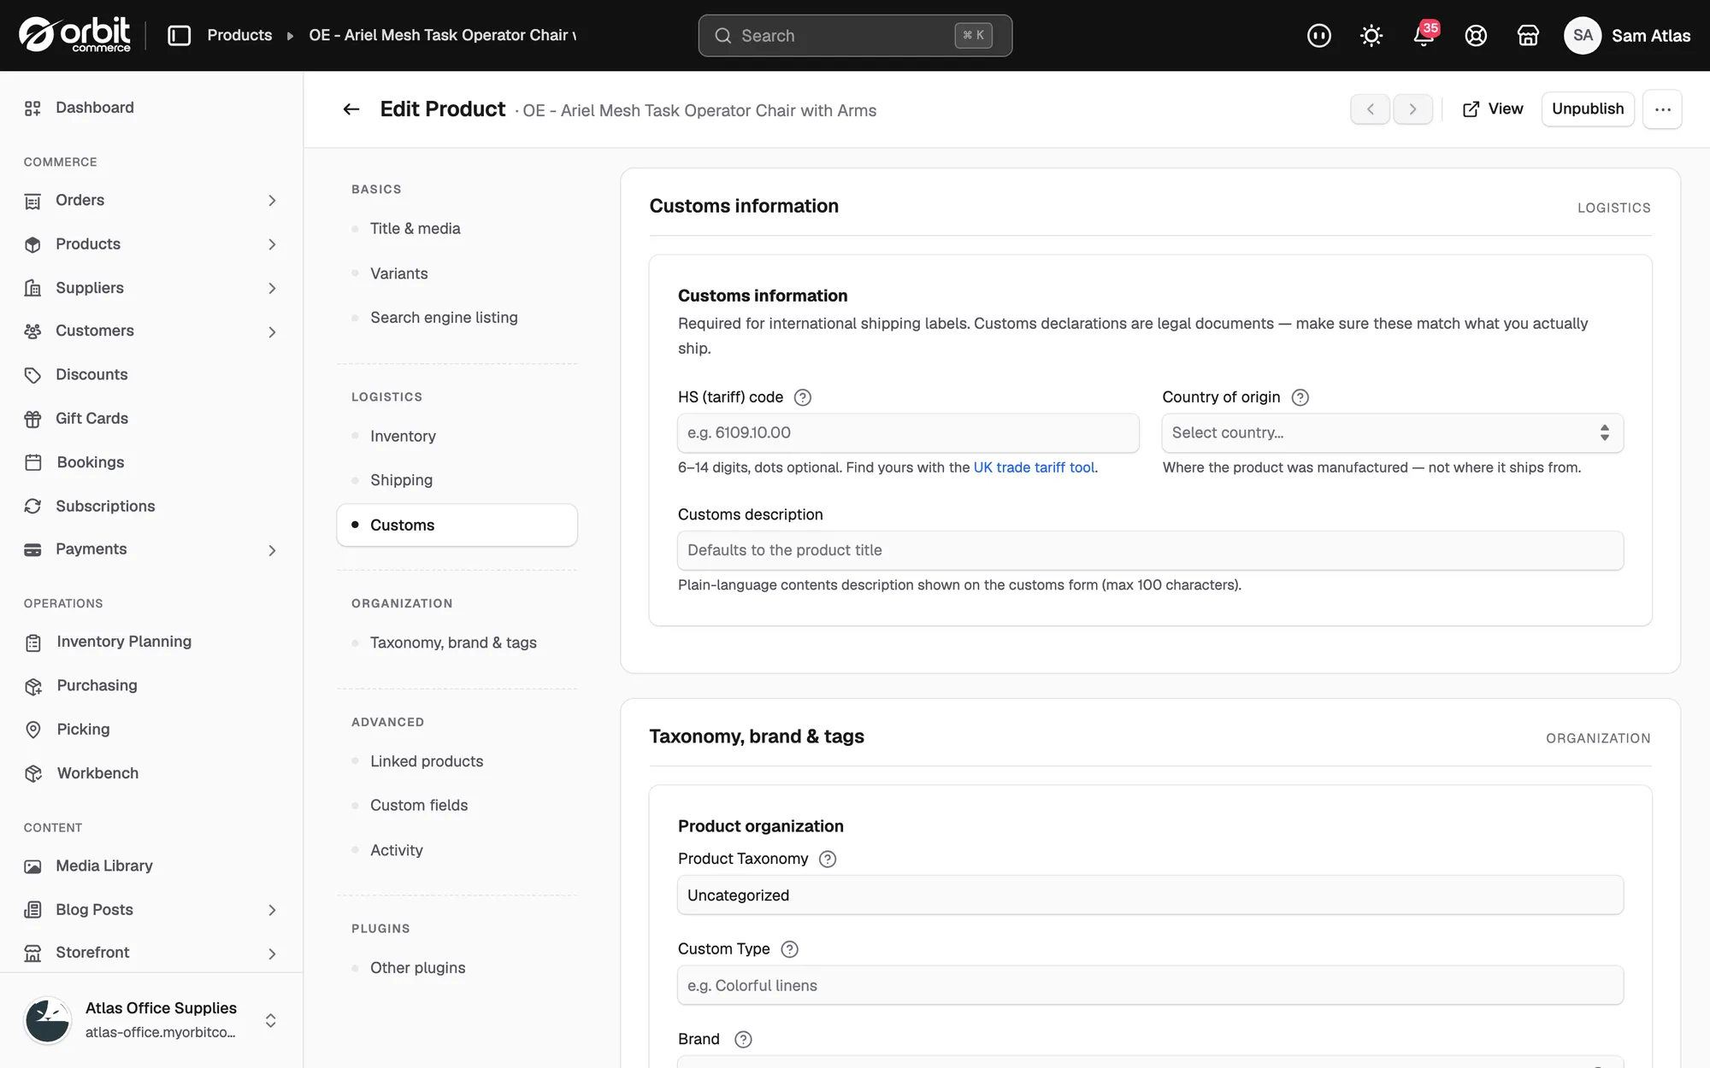Click Brand help icon
The width and height of the screenshot is (1710, 1068).
(743, 1039)
